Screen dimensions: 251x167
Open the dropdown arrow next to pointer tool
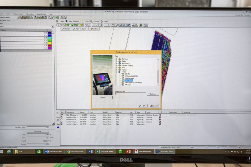(60, 25)
